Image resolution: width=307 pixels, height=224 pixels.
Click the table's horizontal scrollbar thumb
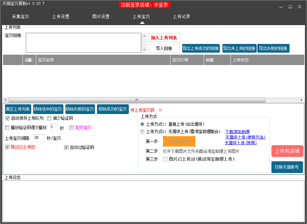click(x=137, y=100)
